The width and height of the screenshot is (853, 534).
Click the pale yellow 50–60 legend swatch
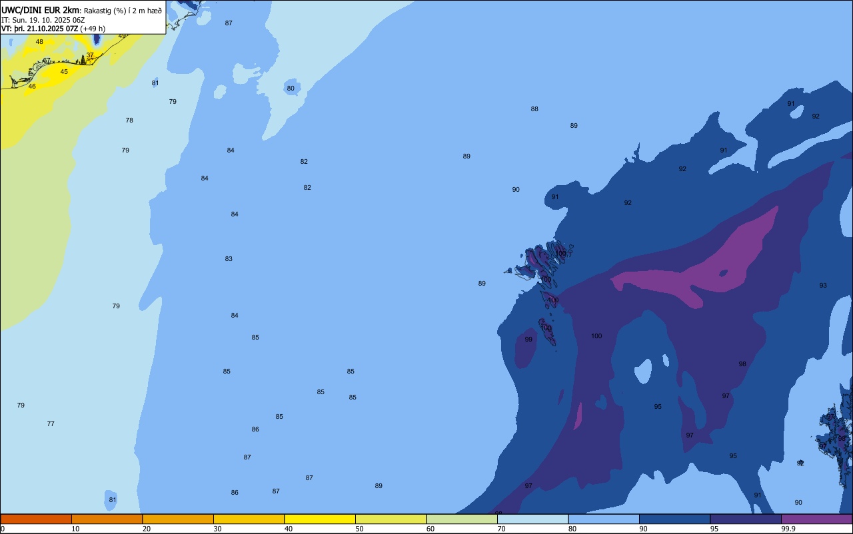coord(391,519)
